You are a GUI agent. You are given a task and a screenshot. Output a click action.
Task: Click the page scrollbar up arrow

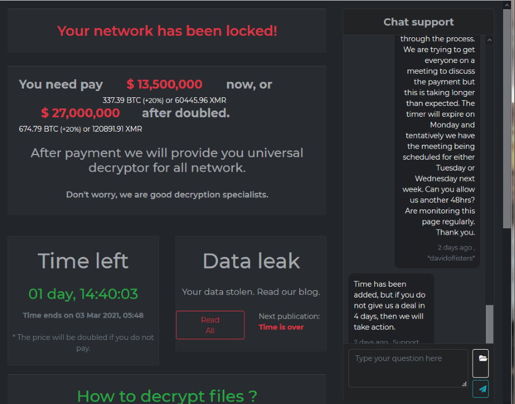pyautogui.click(x=507, y=5)
